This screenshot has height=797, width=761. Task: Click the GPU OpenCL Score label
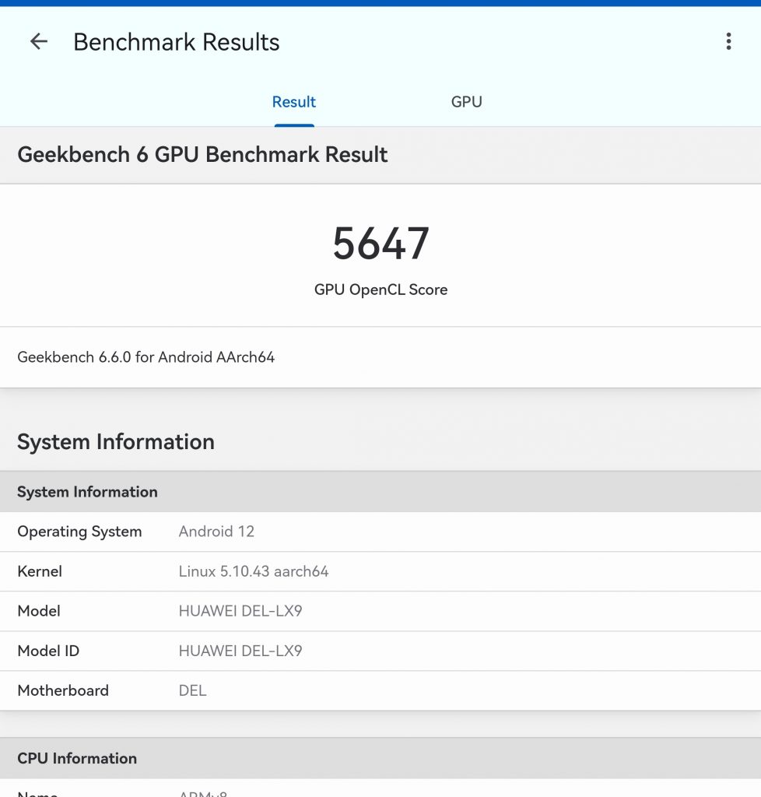coord(380,290)
